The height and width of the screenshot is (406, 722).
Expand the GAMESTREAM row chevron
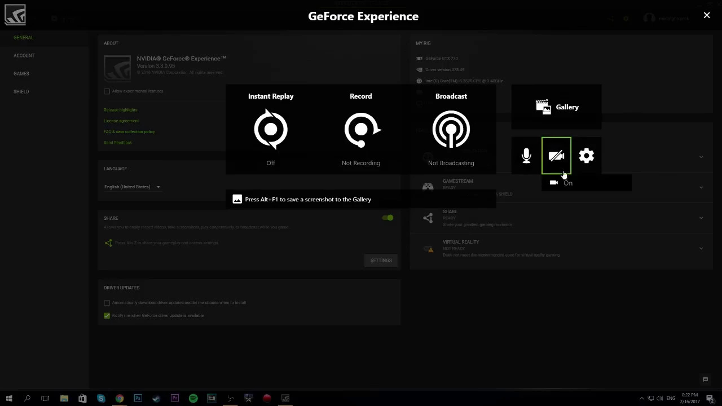(x=701, y=187)
